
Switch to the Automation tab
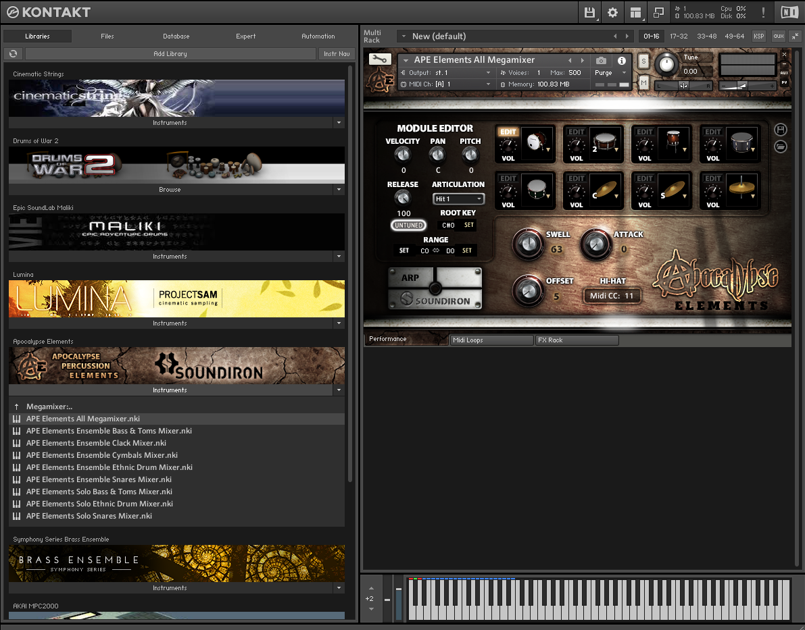pyautogui.click(x=318, y=36)
